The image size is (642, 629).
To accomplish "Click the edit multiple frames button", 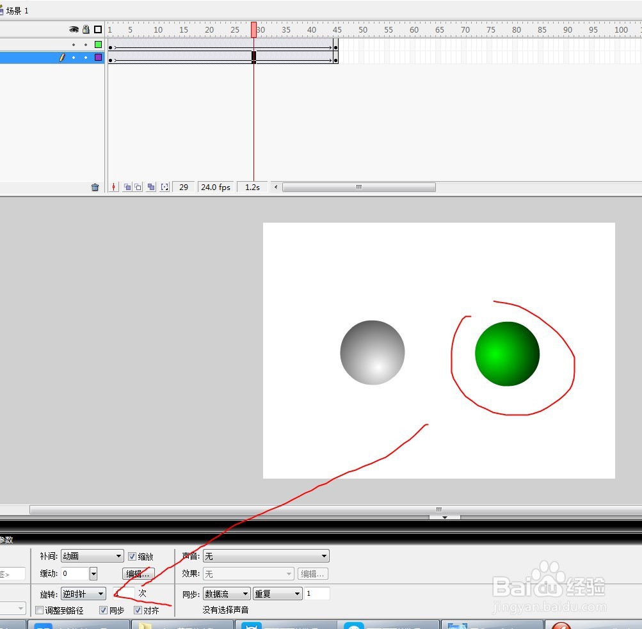I will pyautogui.click(x=152, y=187).
